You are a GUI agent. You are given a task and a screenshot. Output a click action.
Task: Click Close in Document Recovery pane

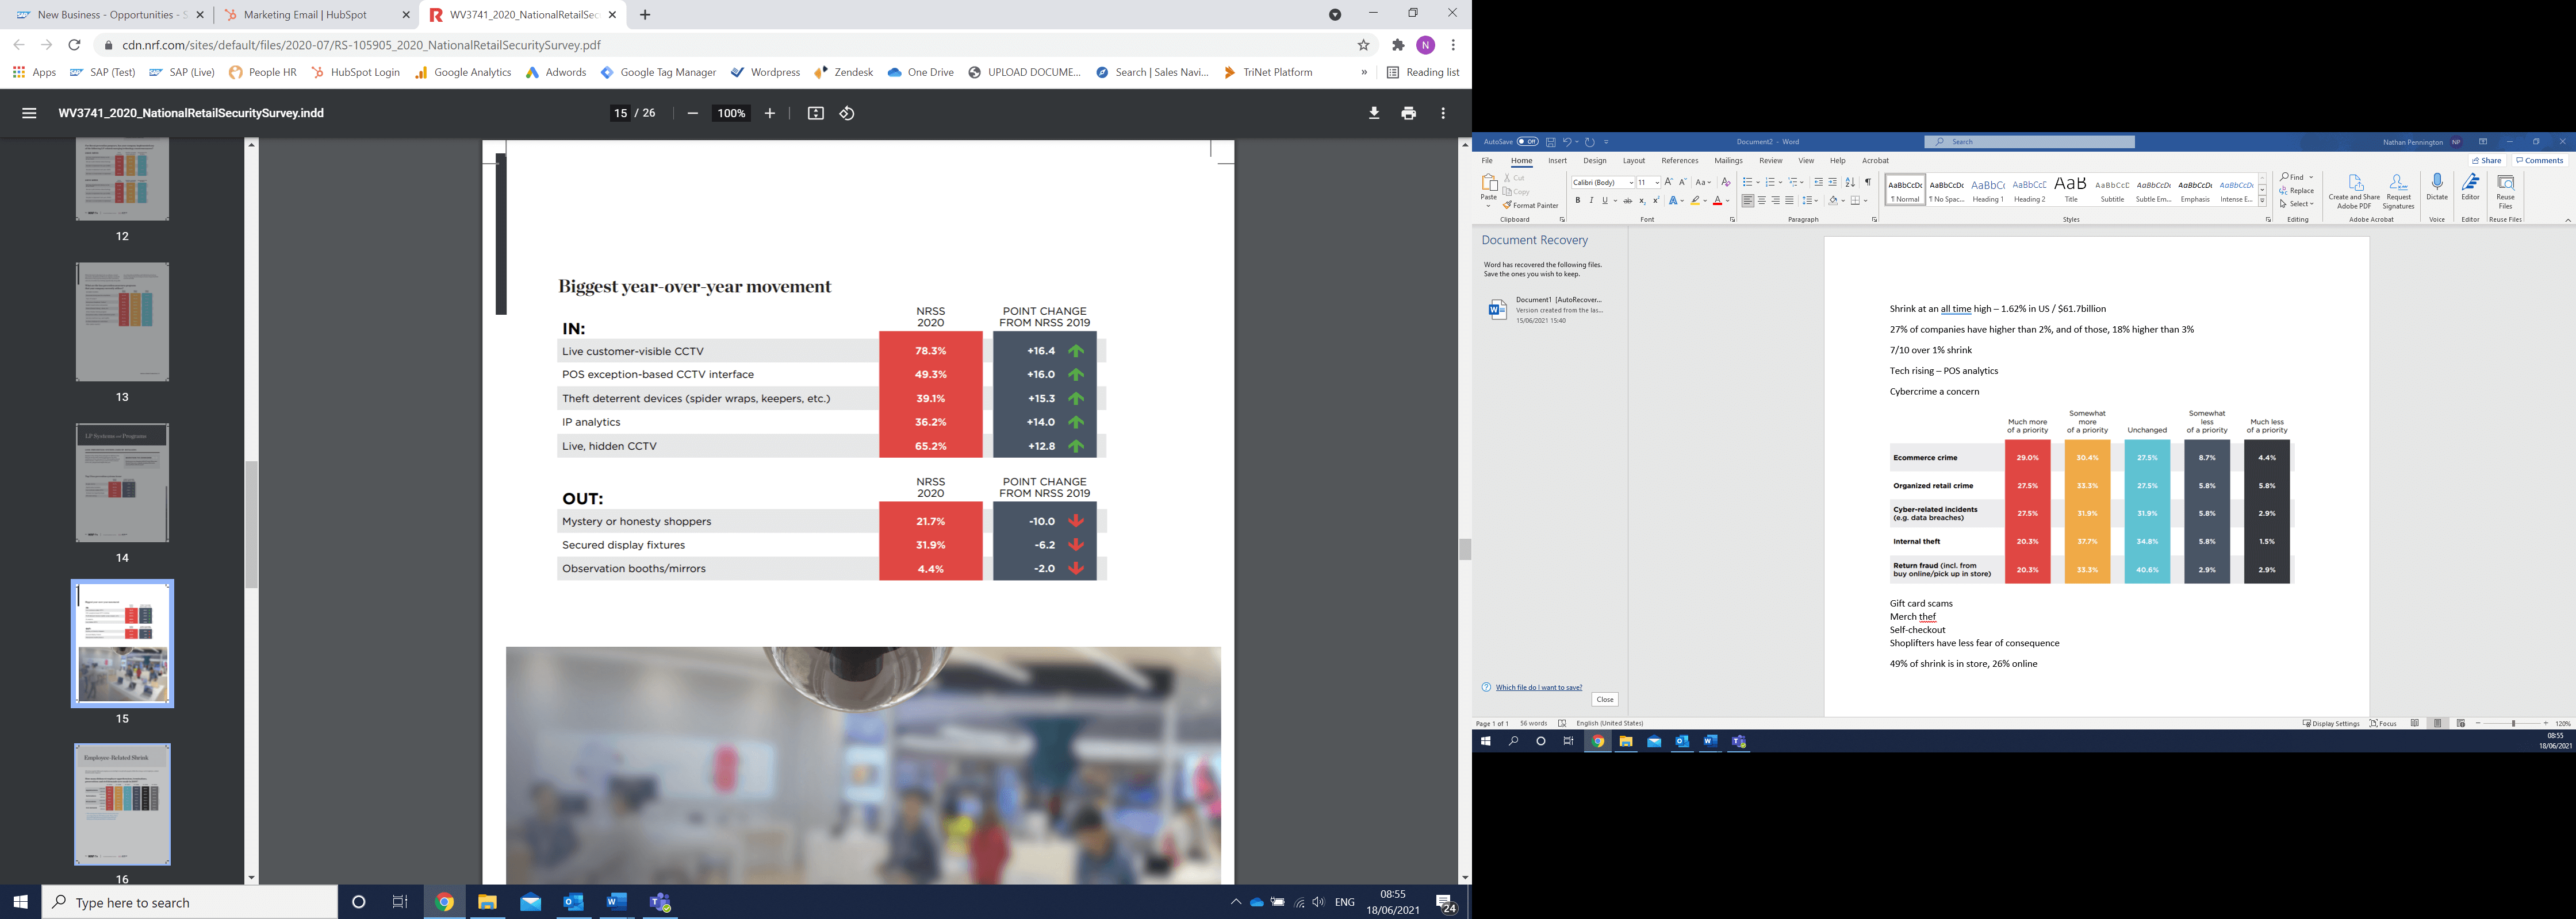(1604, 699)
